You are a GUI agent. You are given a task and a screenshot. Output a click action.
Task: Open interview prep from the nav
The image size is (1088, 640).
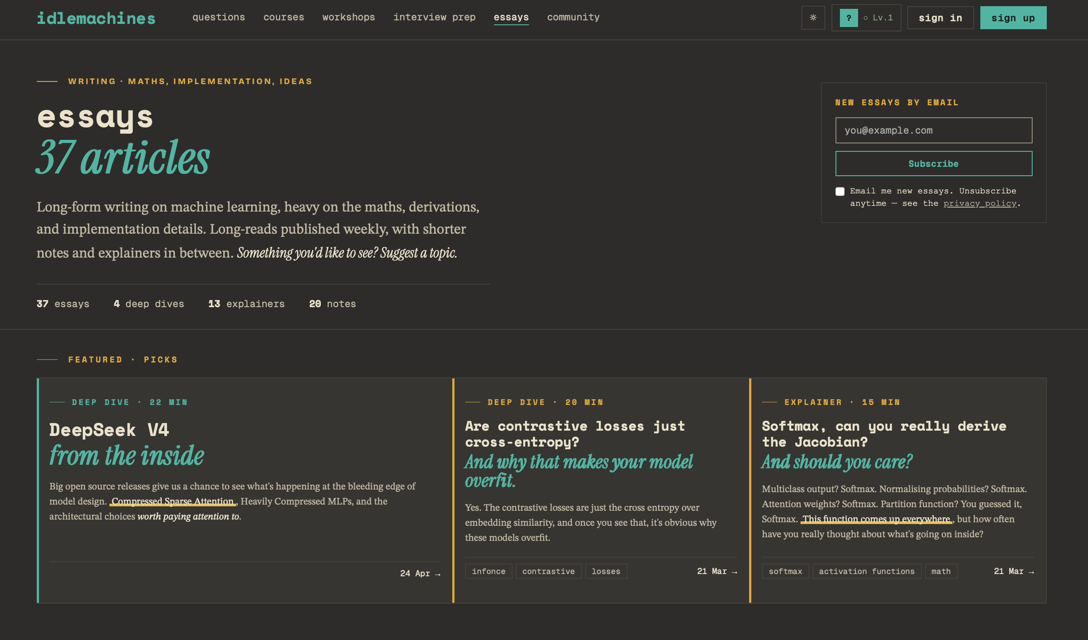tap(434, 17)
